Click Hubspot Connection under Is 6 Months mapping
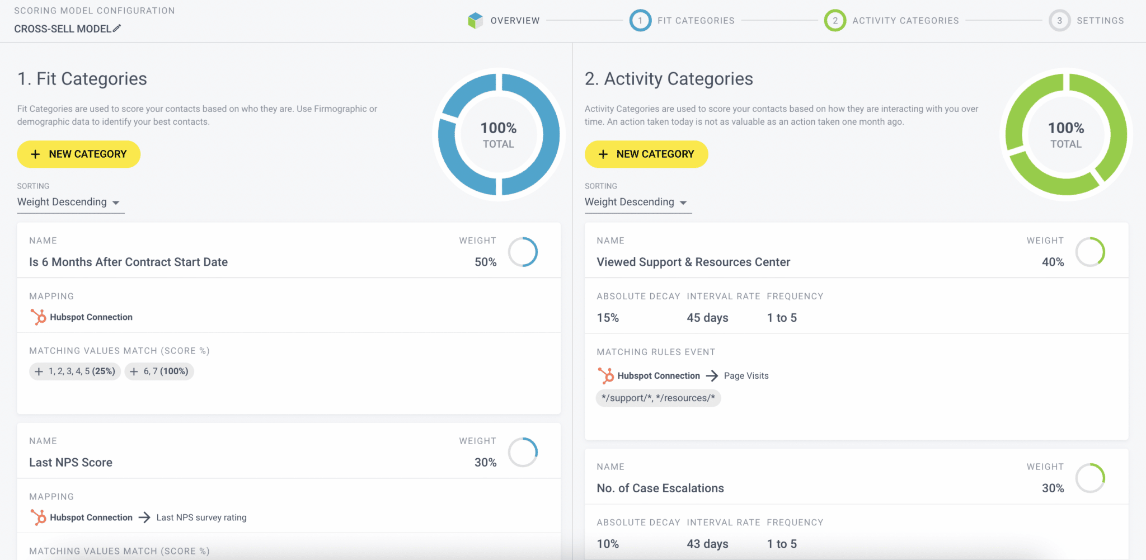 click(91, 317)
